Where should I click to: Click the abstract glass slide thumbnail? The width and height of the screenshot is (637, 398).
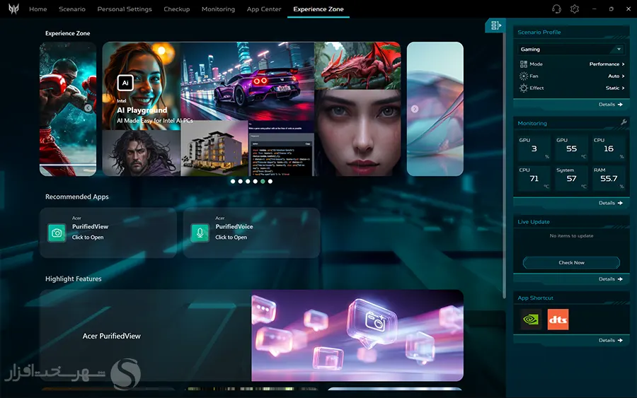435,109
